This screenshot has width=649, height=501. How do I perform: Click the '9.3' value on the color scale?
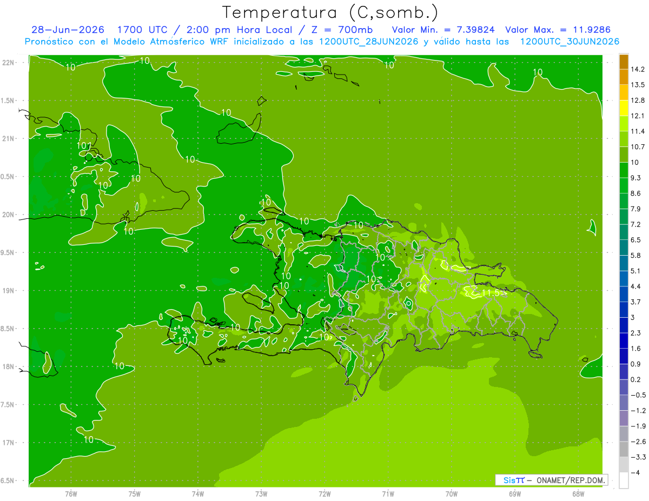click(636, 178)
